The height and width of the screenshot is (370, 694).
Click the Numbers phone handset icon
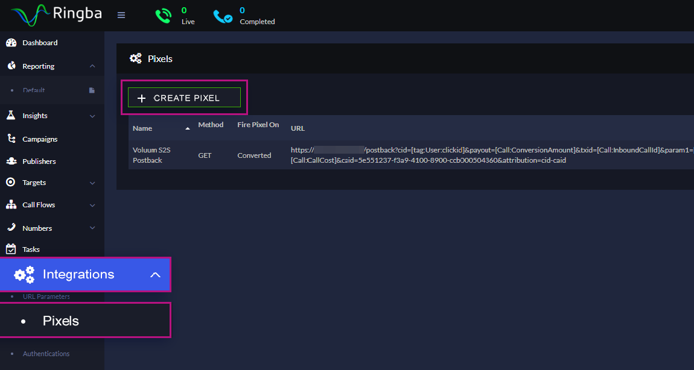12,228
